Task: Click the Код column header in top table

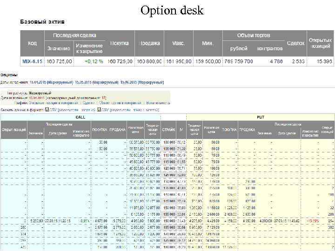Action: (x=32, y=43)
